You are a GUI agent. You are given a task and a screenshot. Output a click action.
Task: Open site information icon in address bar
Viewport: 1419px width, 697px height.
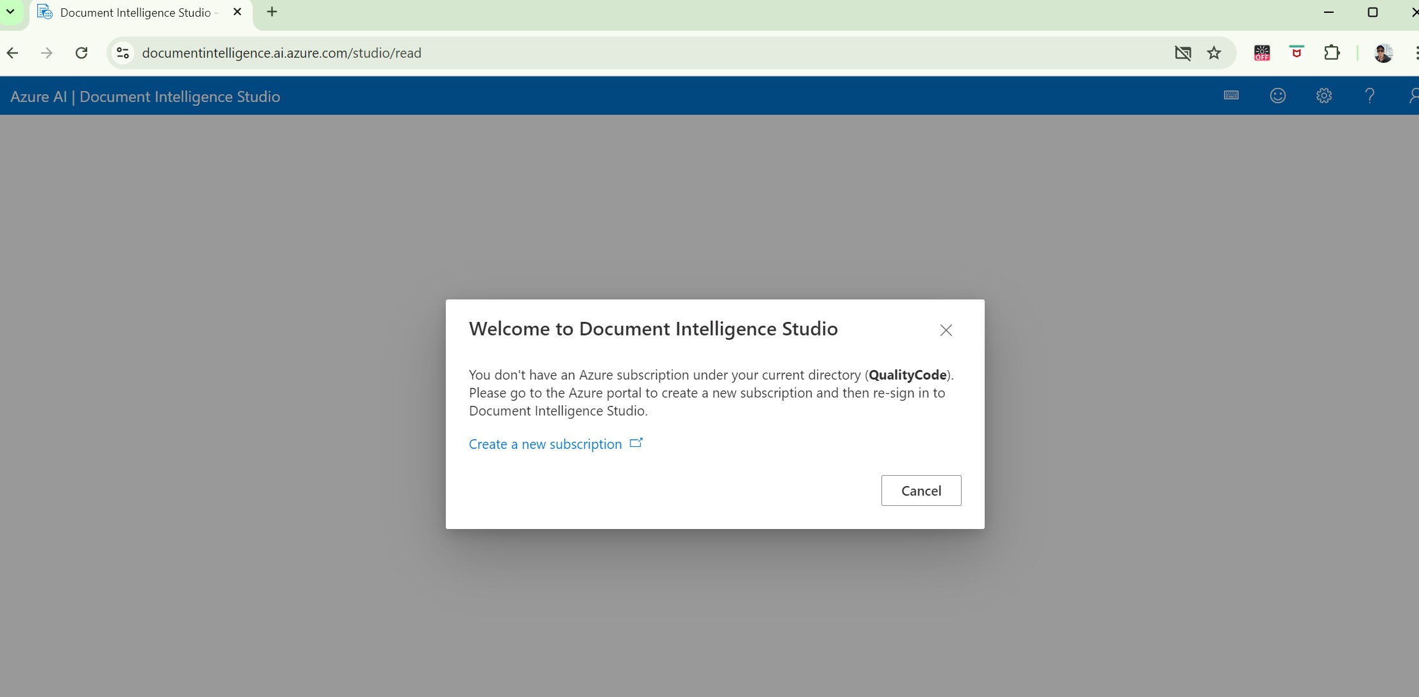(x=123, y=53)
